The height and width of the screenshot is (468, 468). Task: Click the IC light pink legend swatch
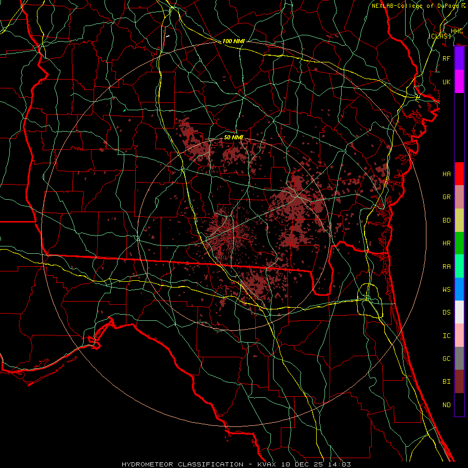click(x=459, y=335)
